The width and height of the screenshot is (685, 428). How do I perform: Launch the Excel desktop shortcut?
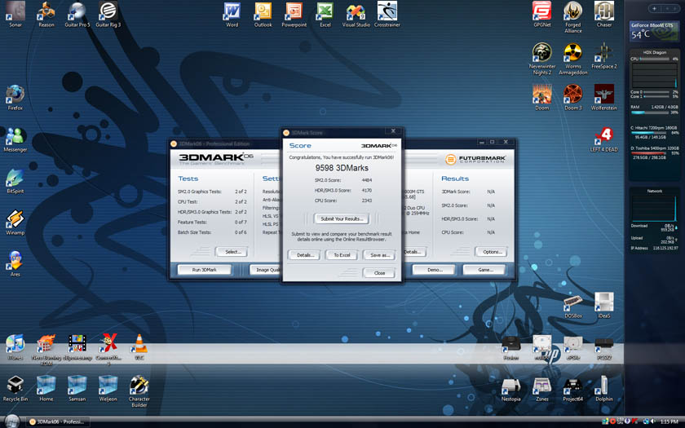(x=325, y=14)
